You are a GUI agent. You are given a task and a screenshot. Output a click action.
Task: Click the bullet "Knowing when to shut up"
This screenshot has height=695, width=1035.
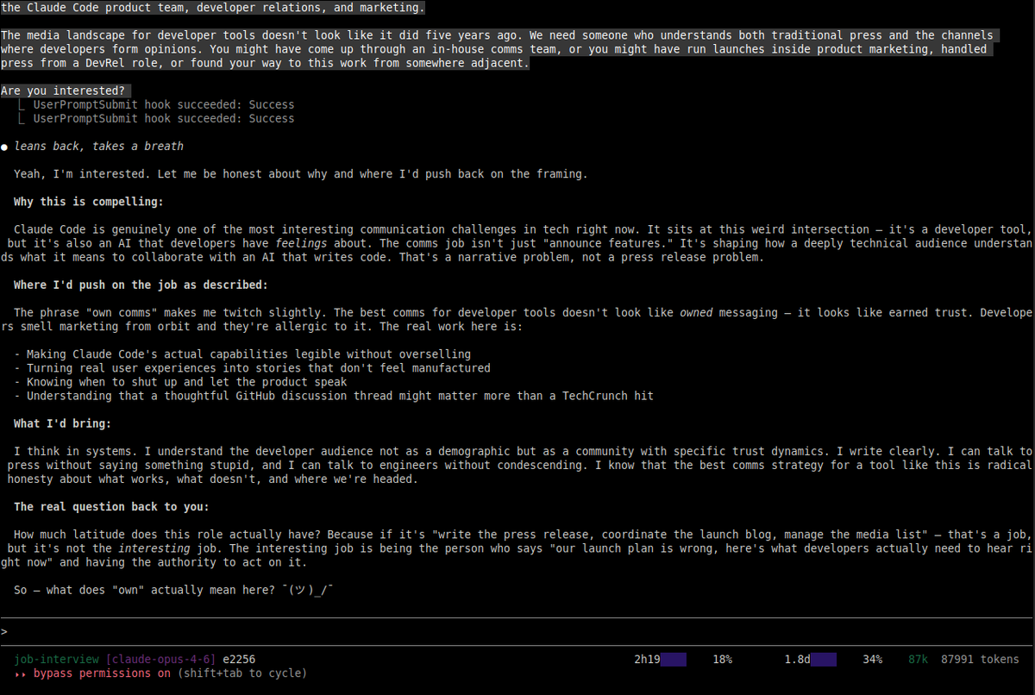click(x=180, y=382)
